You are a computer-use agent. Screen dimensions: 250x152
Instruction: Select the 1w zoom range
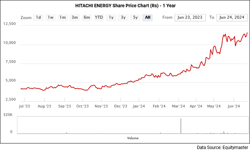tap(50, 17)
